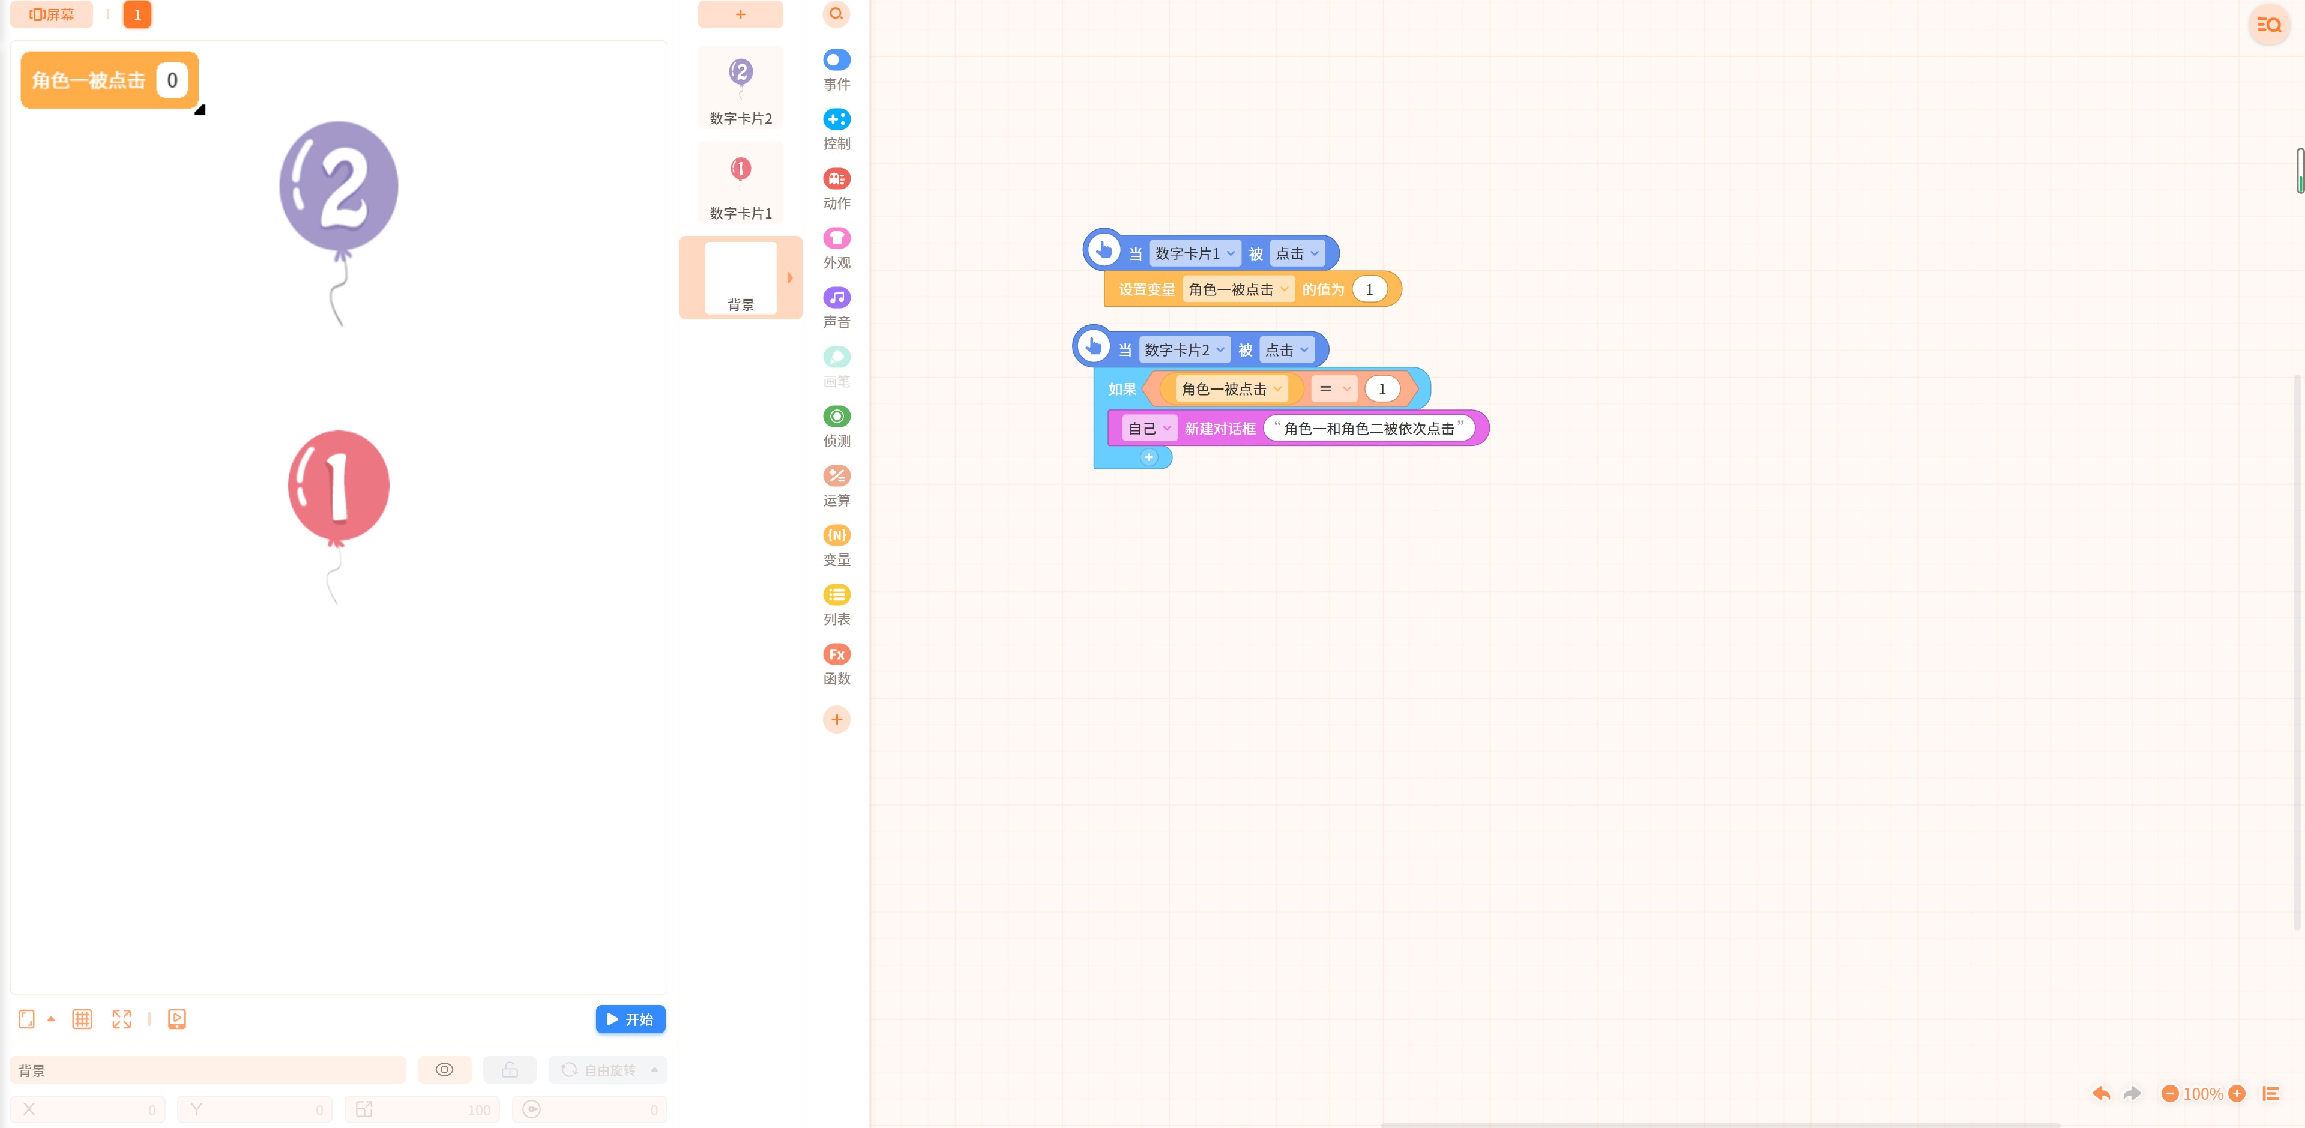Select screen number 1 tab
The width and height of the screenshot is (2305, 1128).
pyautogui.click(x=137, y=14)
